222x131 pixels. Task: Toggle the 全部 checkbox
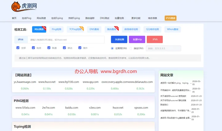pos(18,48)
